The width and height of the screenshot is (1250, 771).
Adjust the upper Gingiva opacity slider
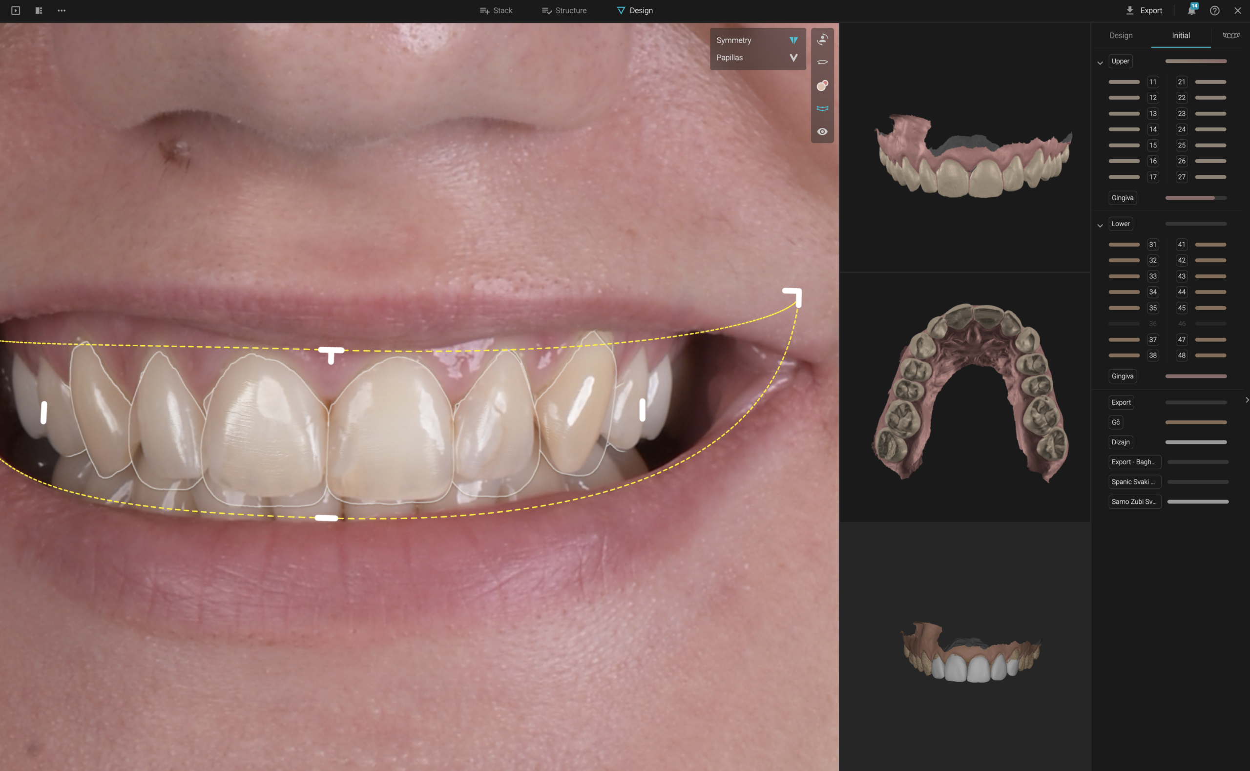click(x=1195, y=198)
